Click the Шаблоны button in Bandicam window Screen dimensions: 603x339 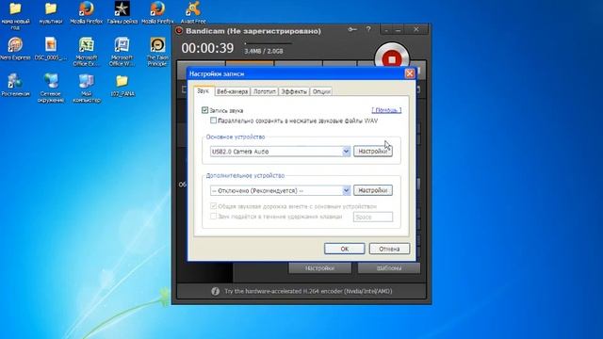point(389,267)
